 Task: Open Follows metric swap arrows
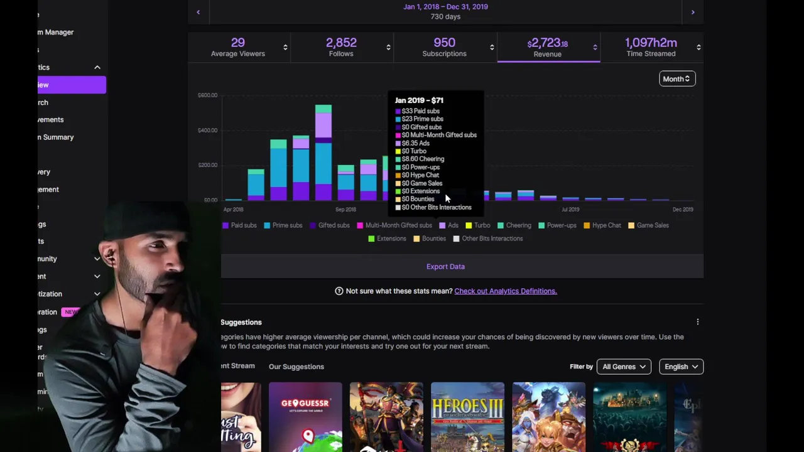point(388,47)
